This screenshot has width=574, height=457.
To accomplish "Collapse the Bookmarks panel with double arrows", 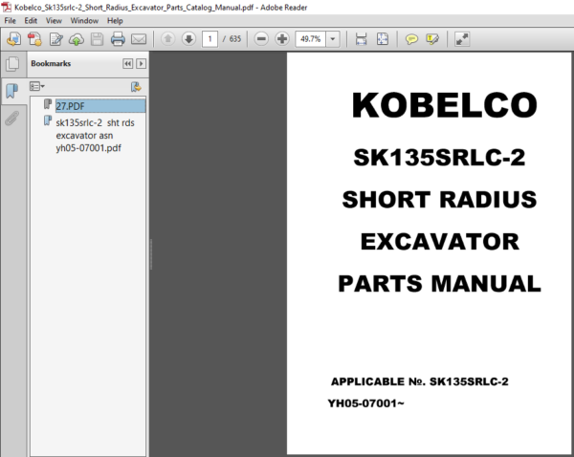I will (x=127, y=64).
